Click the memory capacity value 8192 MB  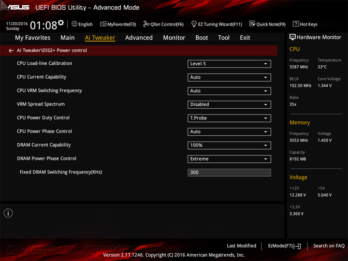click(x=298, y=159)
